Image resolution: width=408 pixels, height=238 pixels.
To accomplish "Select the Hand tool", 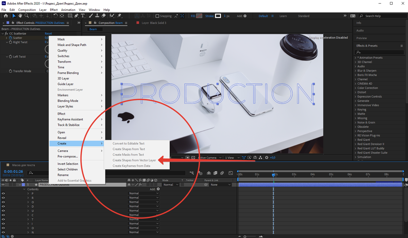I will tap(20, 16).
